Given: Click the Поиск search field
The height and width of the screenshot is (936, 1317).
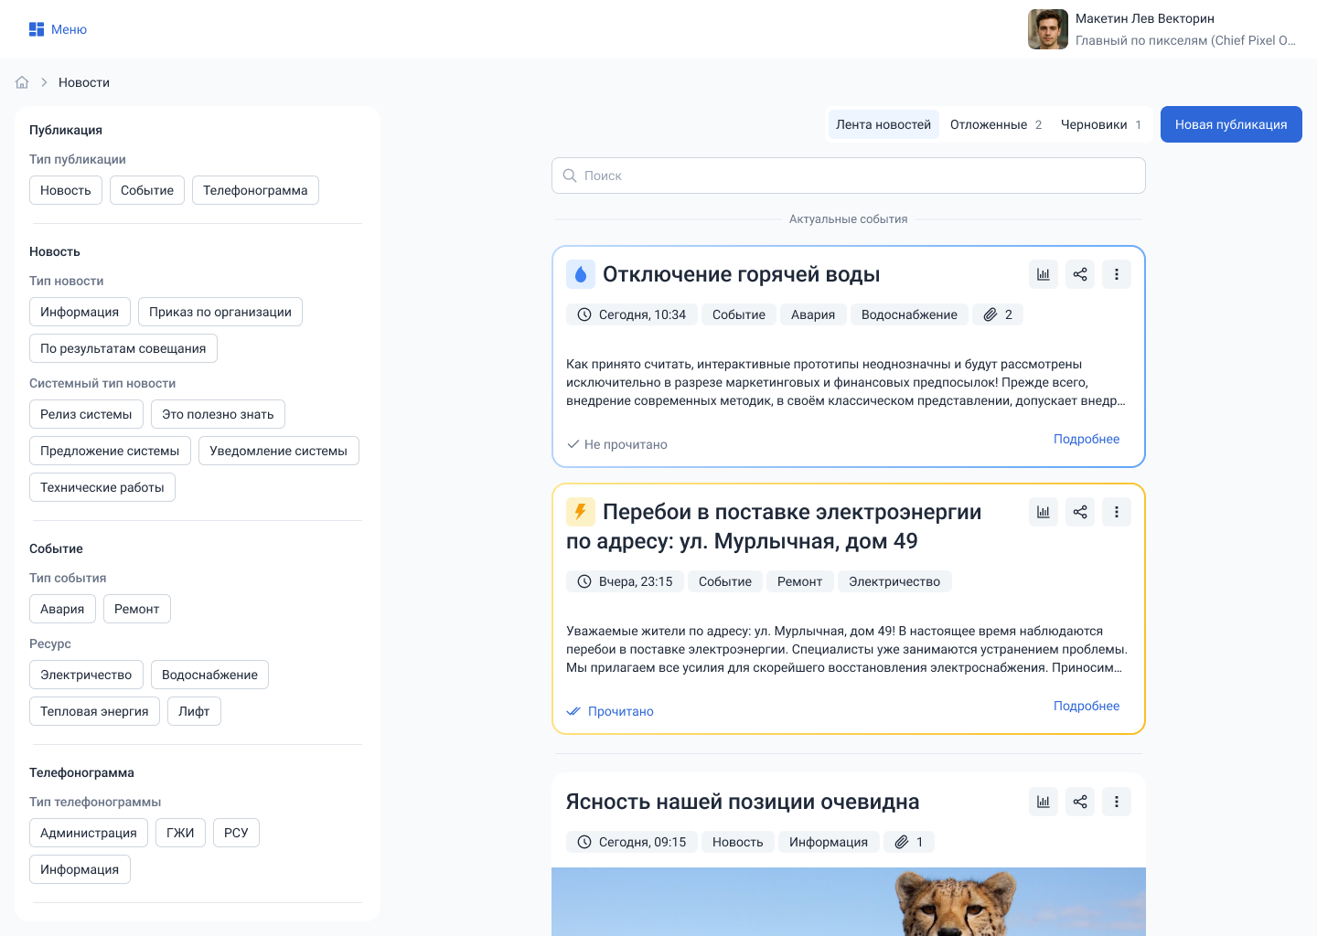Looking at the screenshot, I should (x=849, y=175).
